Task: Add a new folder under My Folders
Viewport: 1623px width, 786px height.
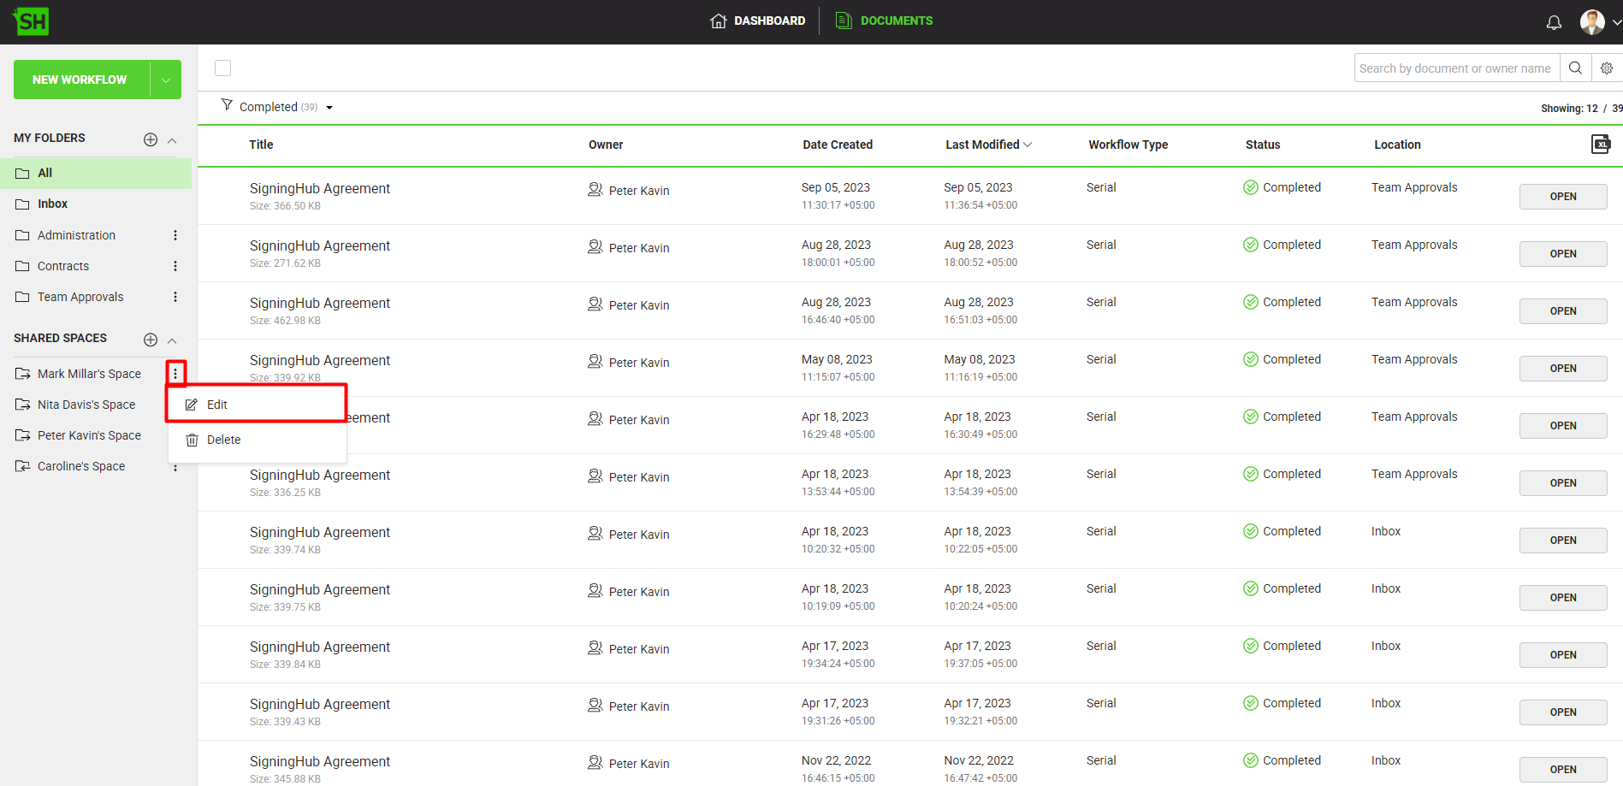Action: coord(151,139)
